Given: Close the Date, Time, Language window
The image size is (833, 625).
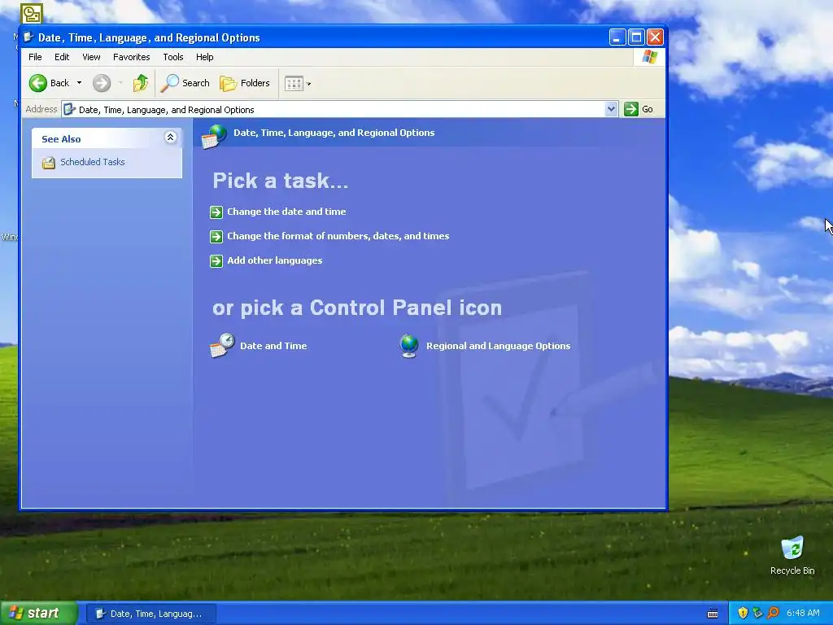Looking at the screenshot, I should click(655, 37).
